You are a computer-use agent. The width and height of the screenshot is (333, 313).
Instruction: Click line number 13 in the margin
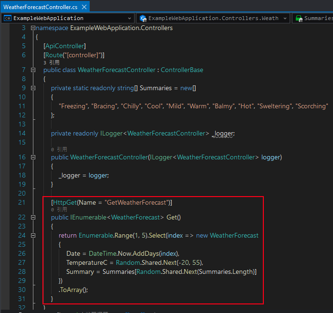coord(22,124)
